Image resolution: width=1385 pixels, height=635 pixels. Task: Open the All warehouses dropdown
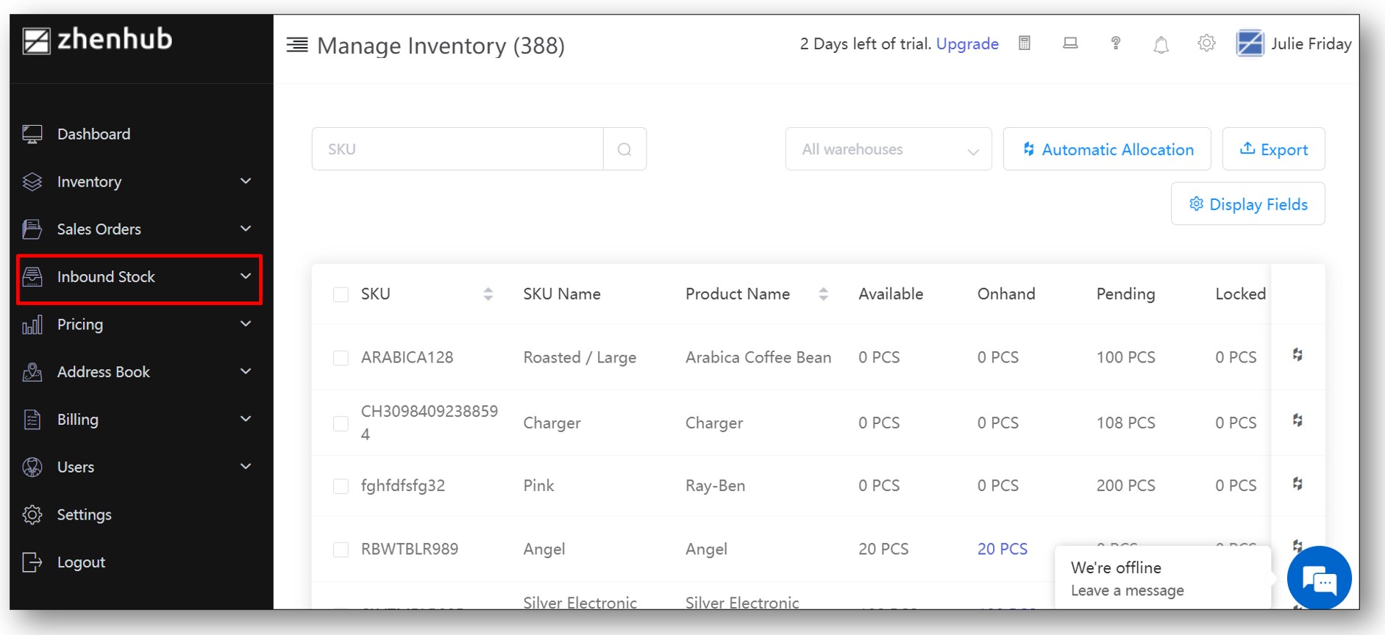pyautogui.click(x=888, y=149)
